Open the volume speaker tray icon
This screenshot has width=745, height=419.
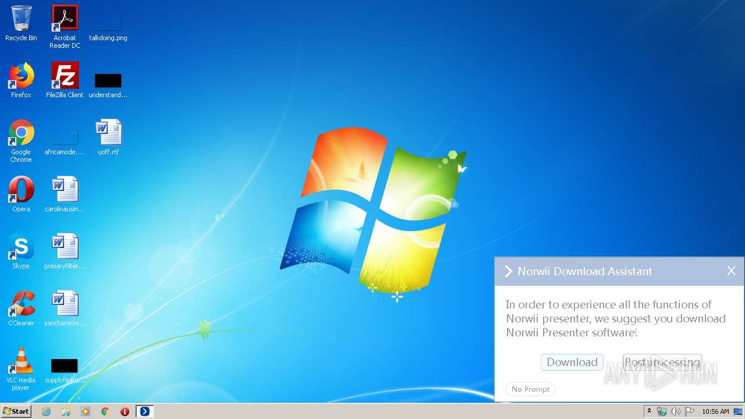tap(676, 411)
